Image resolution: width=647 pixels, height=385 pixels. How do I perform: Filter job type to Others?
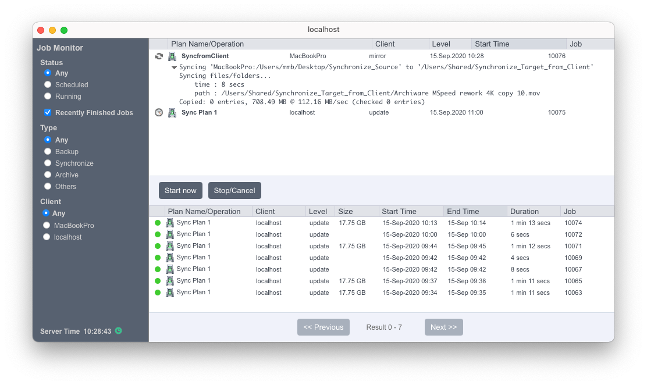(48, 186)
